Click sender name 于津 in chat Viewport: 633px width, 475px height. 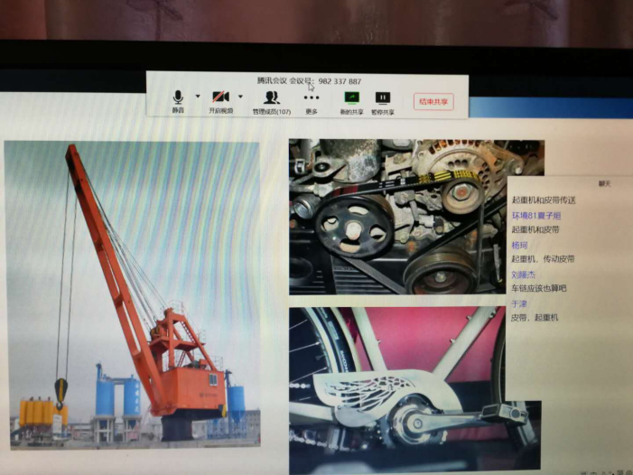[x=519, y=303]
